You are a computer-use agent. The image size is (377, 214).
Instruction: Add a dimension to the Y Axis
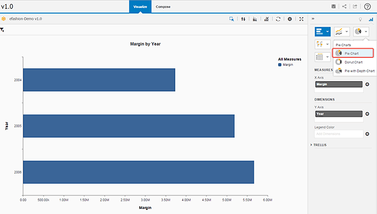pos(367,114)
